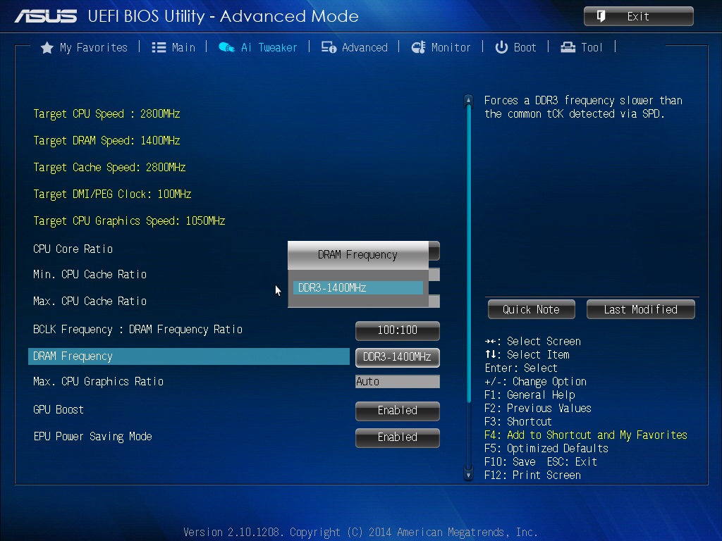This screenshot has height=541, width=722.
Task: Click the F5: Optimized Defaults hint
Action: [546, 449]
